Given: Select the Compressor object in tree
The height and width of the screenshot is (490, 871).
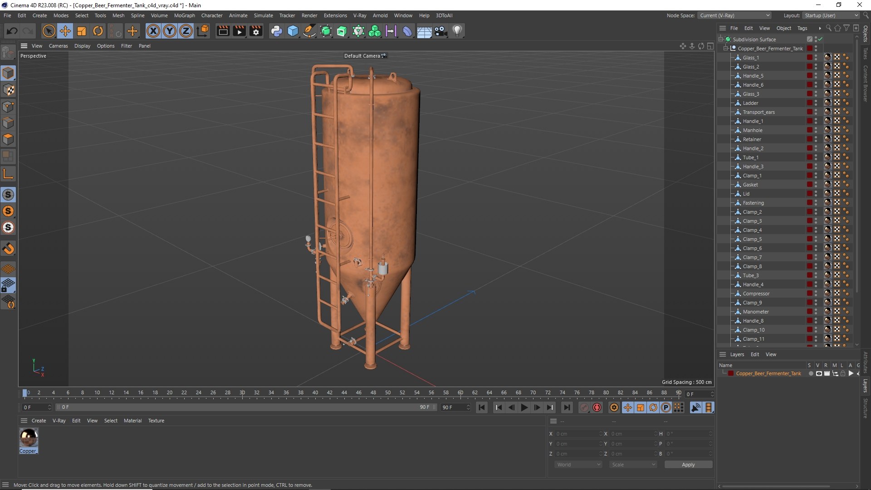Looking at the screenshot, I should pyautogui.click(x=756, y=294).
